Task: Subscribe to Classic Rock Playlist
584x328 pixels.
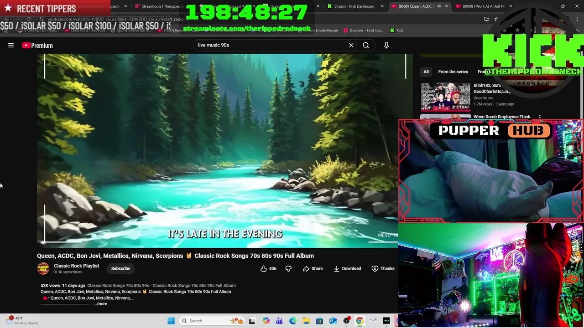Action: click(120, 268)
